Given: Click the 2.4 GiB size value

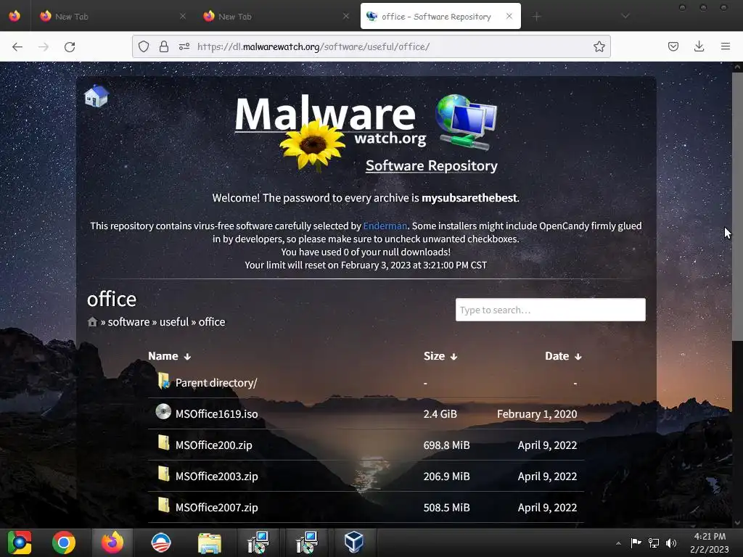Looking at the screenshot, I should pyautogui.click(x=440, y=414).
